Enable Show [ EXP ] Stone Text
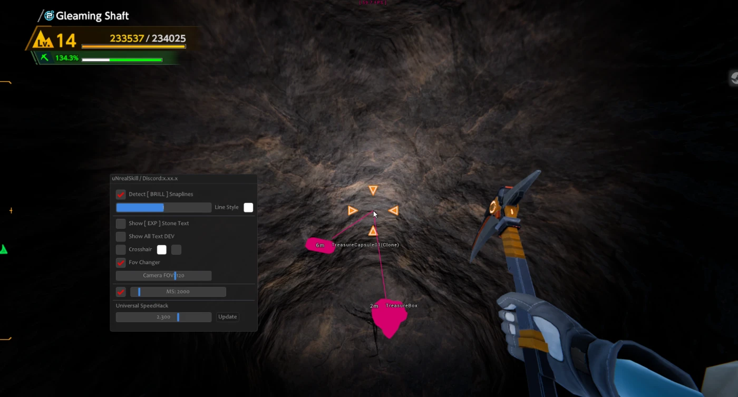This screenshot has height=397, width=738. 121,223
